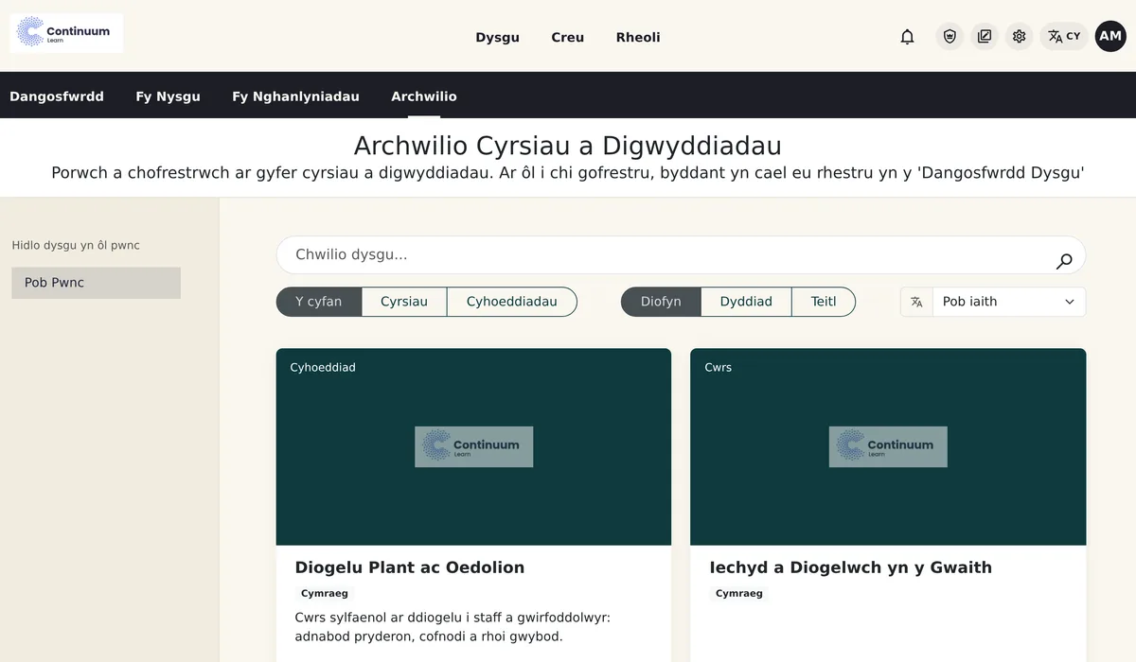
Task: Switch to the Fy Nysgu tab
Action: (x=168, y=96)
